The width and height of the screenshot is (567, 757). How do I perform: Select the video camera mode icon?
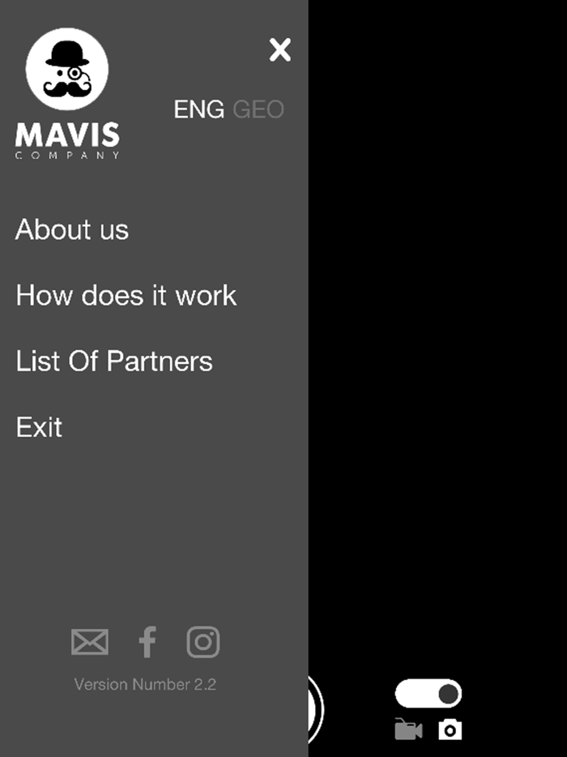[408, 730]
